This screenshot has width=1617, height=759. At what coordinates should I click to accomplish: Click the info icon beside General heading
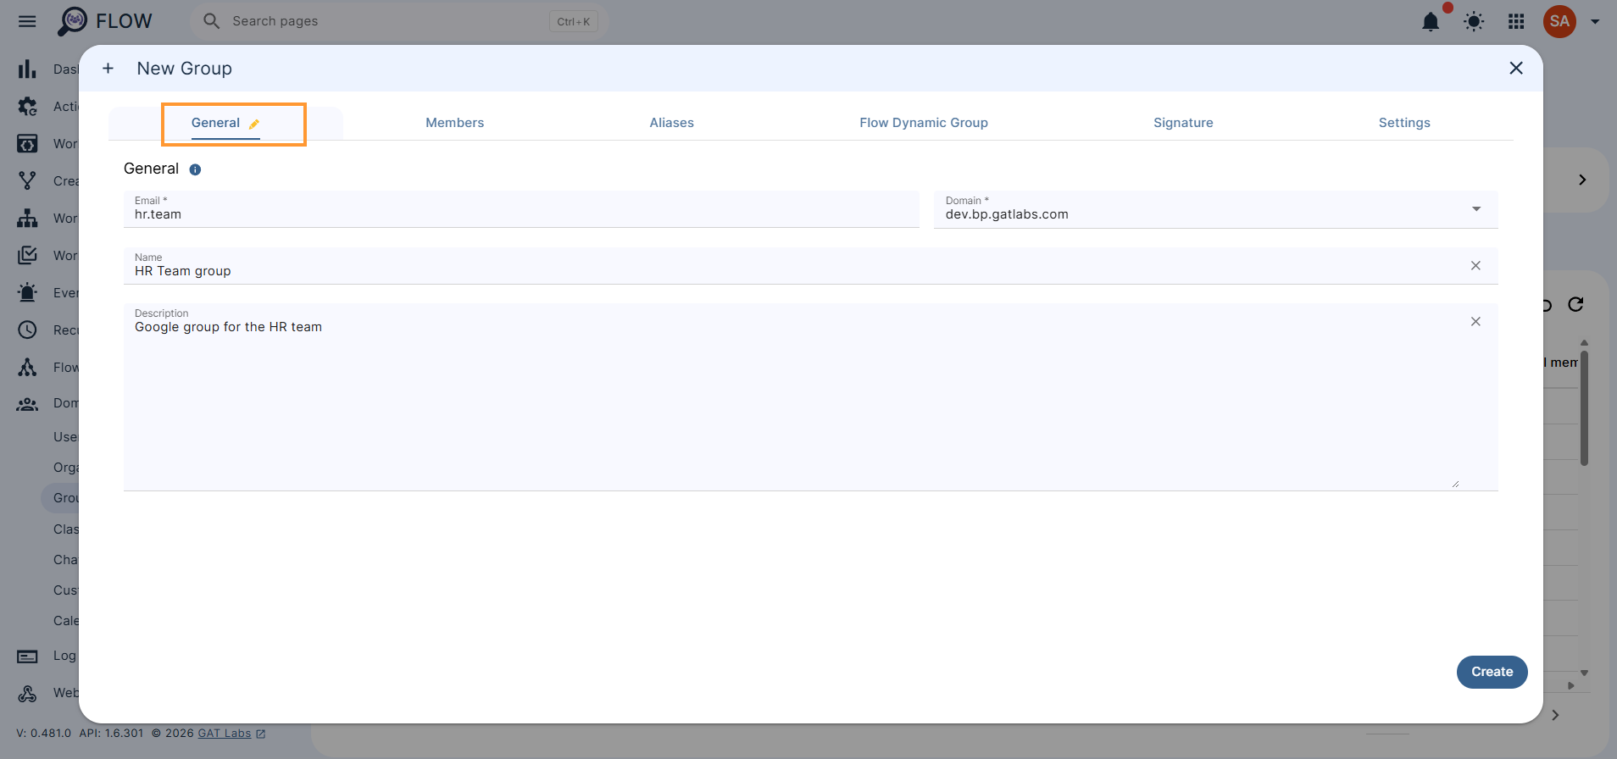tap(195, 169)
